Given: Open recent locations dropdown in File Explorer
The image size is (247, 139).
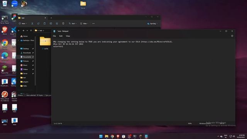Looking at the screenshot, I should 27,31.
